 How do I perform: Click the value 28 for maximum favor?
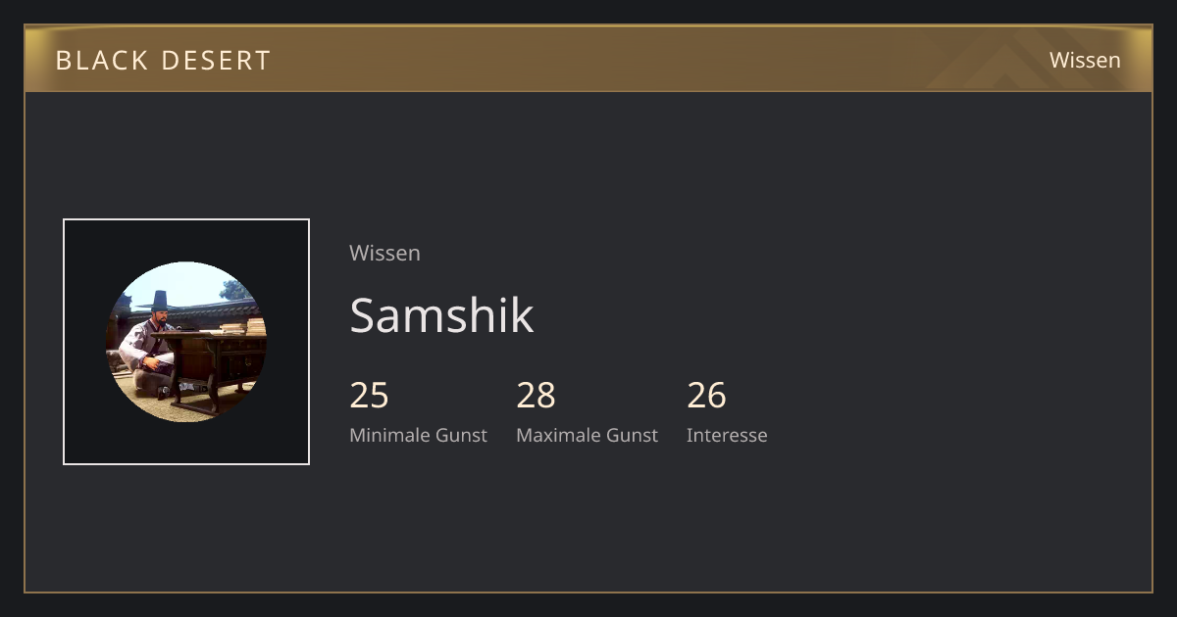coord(536,396)
